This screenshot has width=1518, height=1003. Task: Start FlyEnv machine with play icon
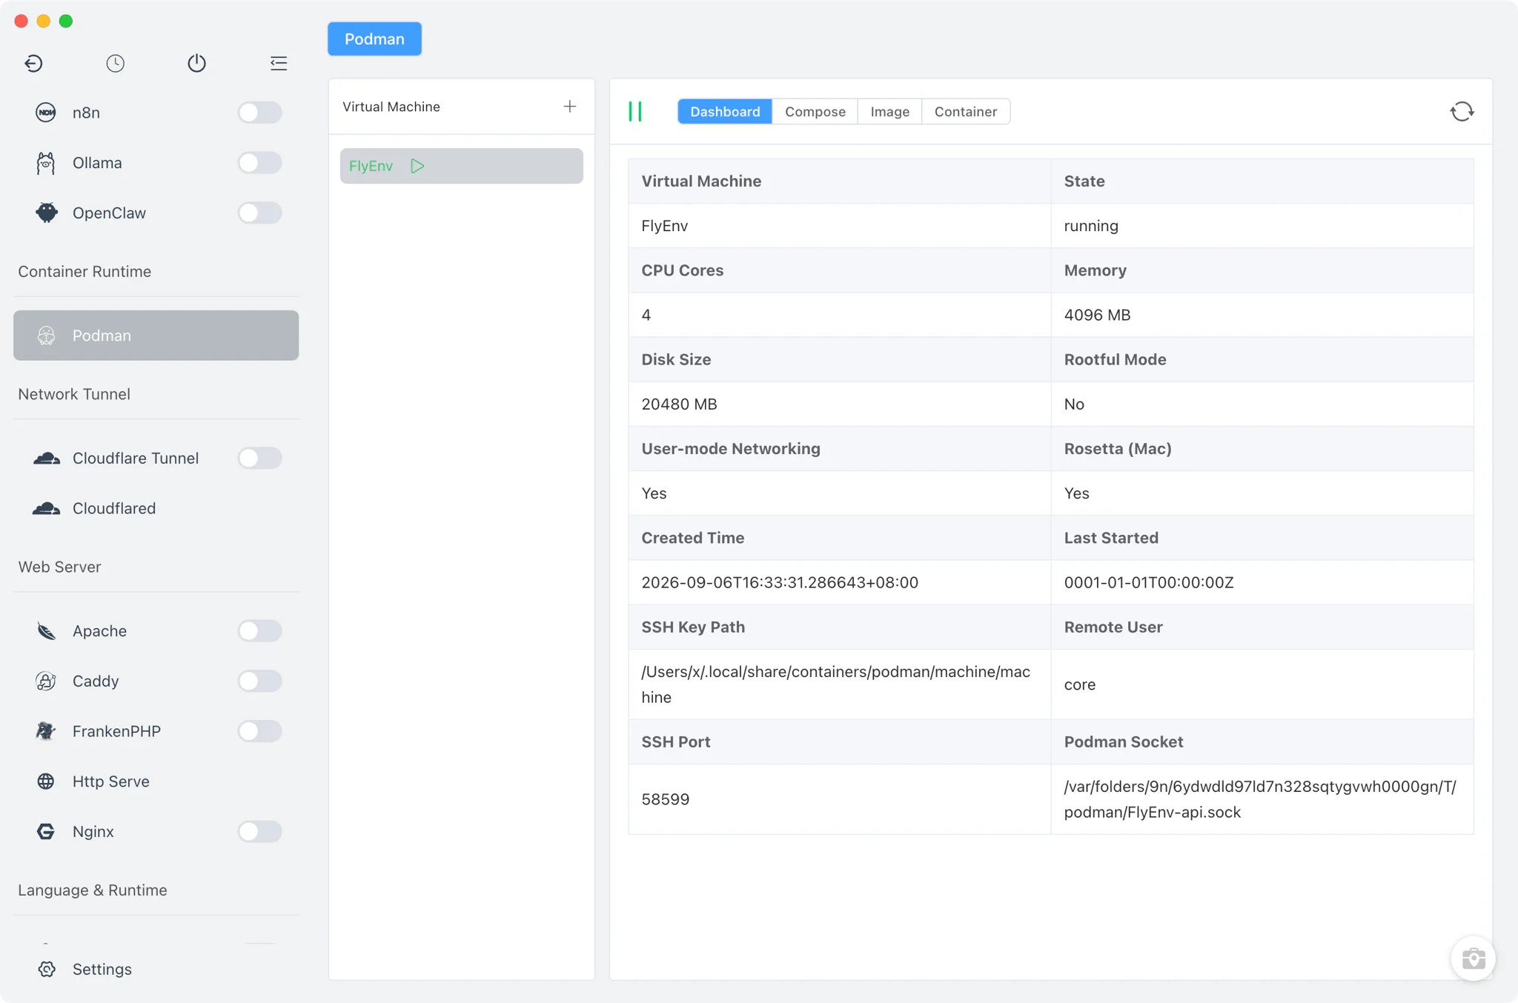pos(417,166)
